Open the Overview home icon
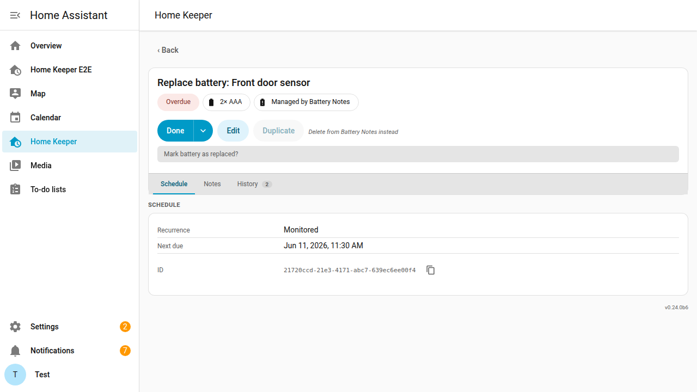The width and height of the screenshot is (697, 392). [x=15, y=46]
